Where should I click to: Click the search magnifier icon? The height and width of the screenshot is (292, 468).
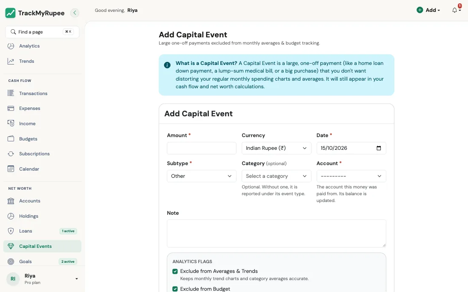coord(13,32)
